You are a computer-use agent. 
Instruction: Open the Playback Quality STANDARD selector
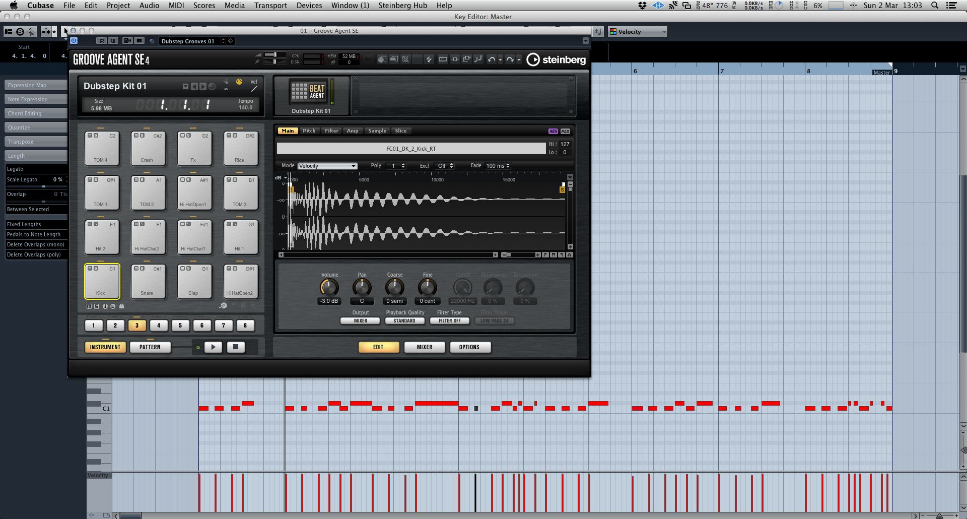coord(404,321)
